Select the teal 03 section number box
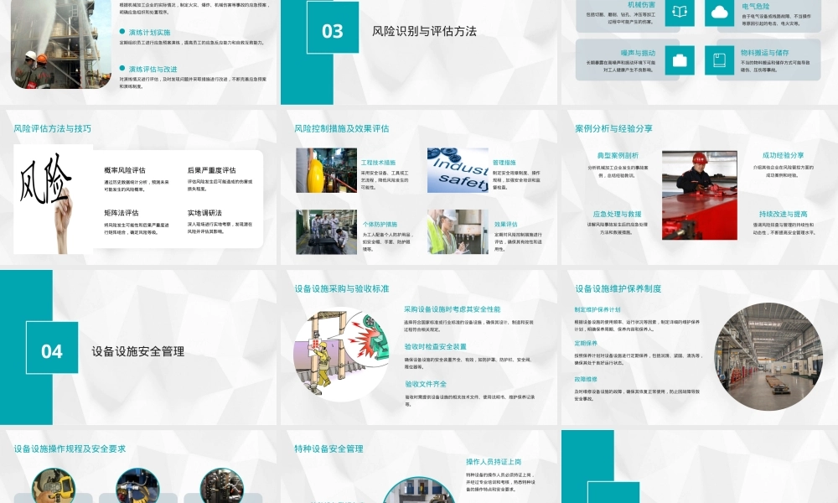The width and height of the screenshot is (838, 503). [333, 28]
